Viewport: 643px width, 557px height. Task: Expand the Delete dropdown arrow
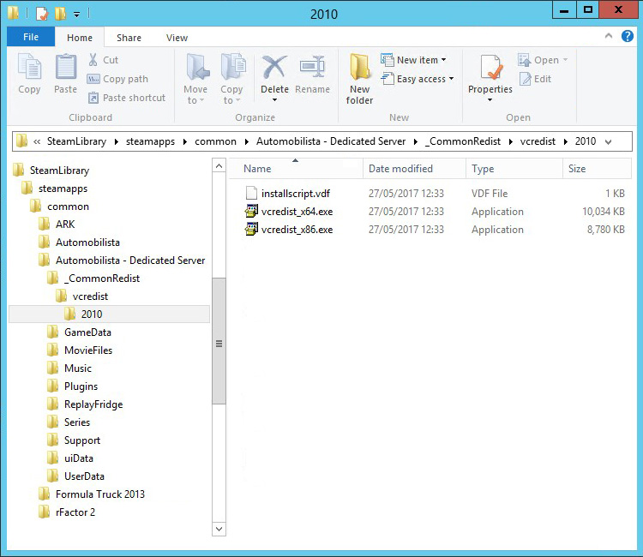click(x=274, y=100)
